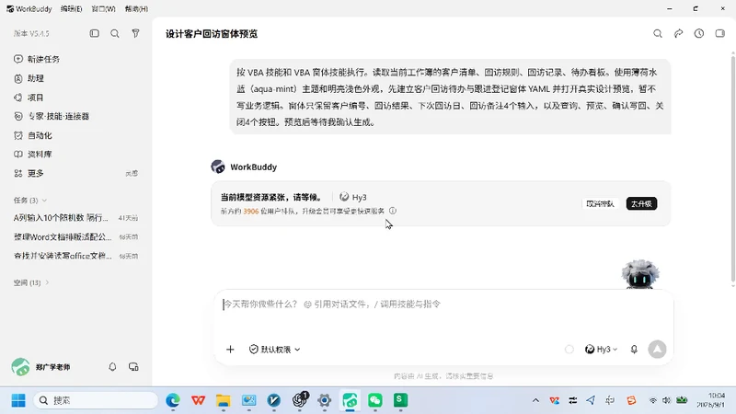Open the 编辑(E) menu

72,9
